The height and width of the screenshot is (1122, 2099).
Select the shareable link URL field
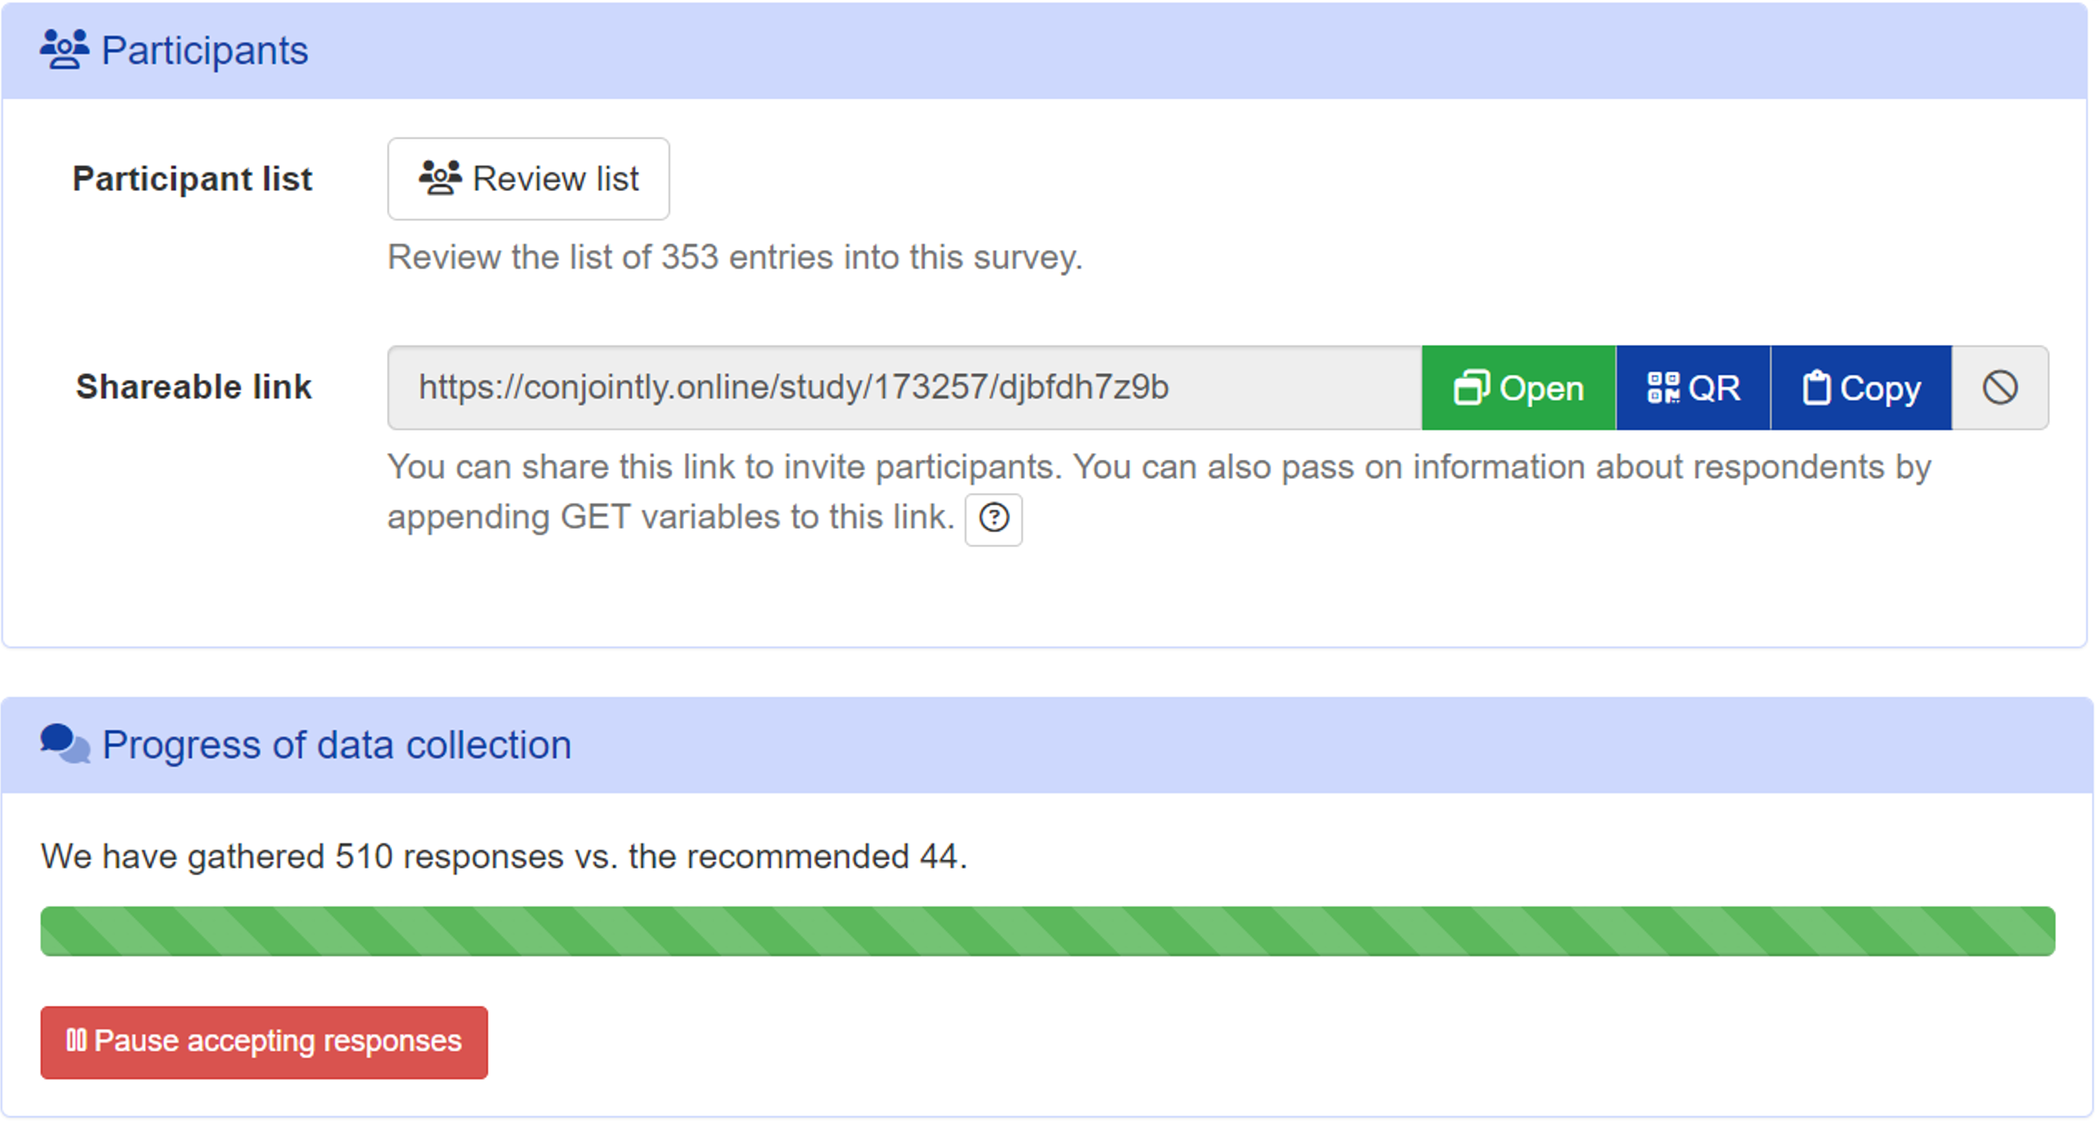(897, 388)
